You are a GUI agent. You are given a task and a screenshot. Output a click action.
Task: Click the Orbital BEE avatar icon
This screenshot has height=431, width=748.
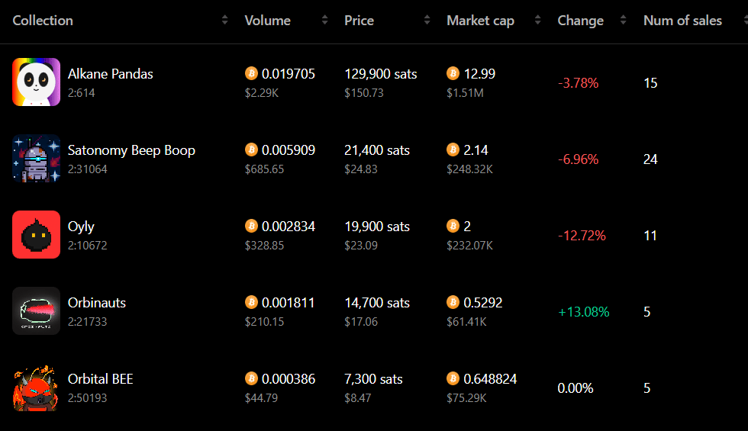(37, 388)
